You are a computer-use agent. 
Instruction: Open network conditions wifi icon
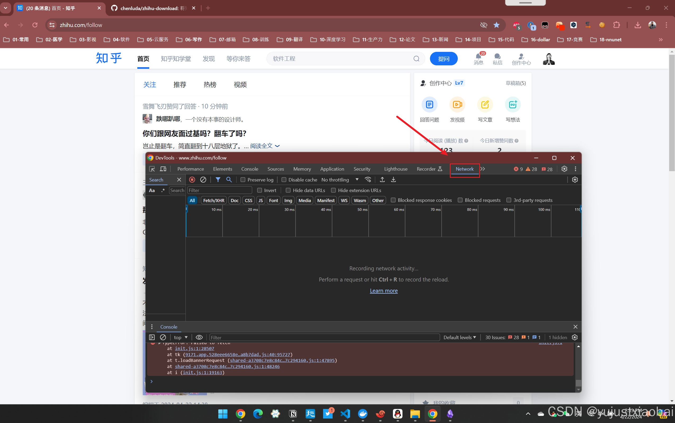(x=368, y=180)
